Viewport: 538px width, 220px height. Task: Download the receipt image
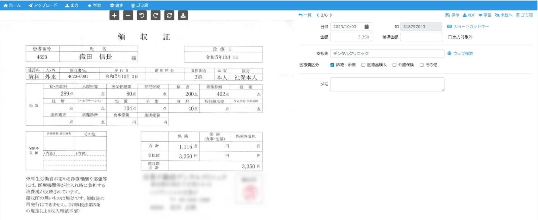coord(183,15)
